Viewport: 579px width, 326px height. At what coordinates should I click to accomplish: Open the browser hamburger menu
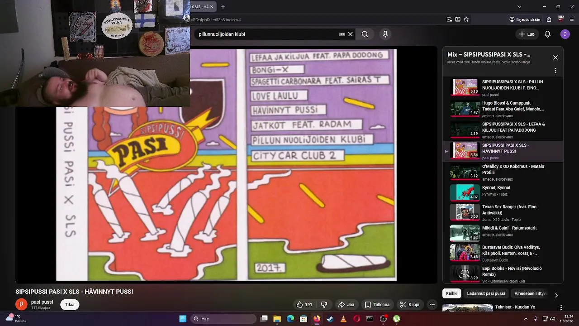572,19
